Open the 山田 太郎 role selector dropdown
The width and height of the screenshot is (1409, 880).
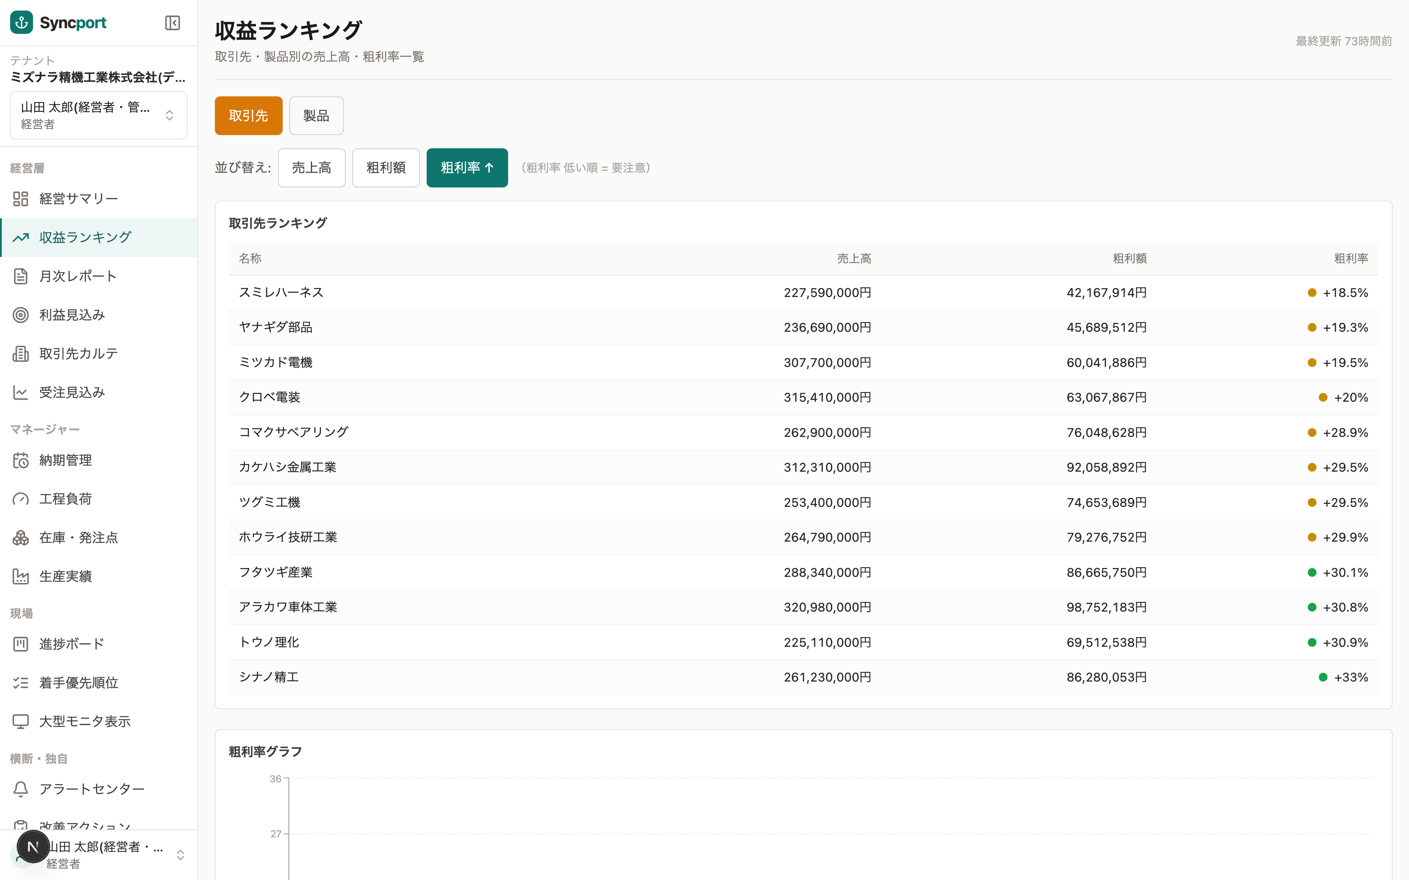98,115
